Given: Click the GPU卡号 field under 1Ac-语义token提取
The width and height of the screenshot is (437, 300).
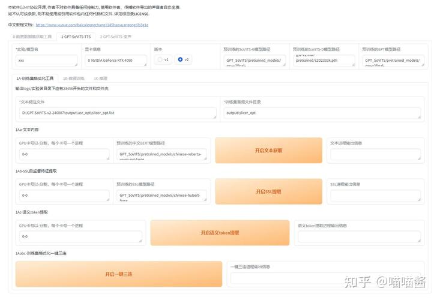Looking at the screenshot, I should point(81,237).
